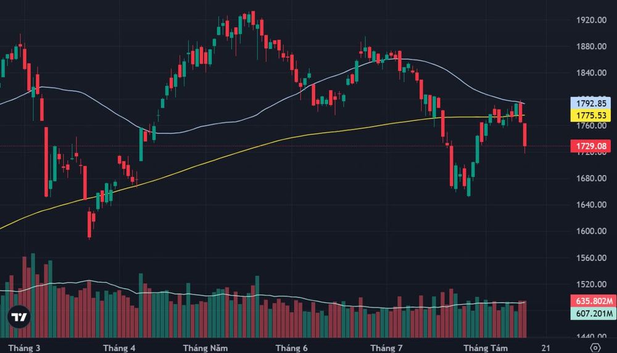Click the TradingView logo icon
Screen dimensions: 617x353
19,317
